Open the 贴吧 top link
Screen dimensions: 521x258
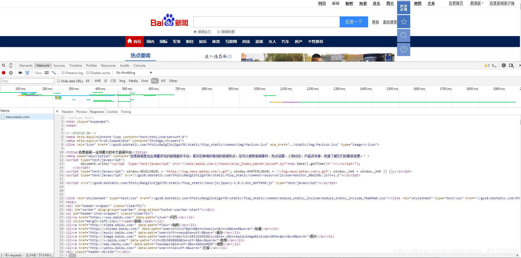pos(349,3)
